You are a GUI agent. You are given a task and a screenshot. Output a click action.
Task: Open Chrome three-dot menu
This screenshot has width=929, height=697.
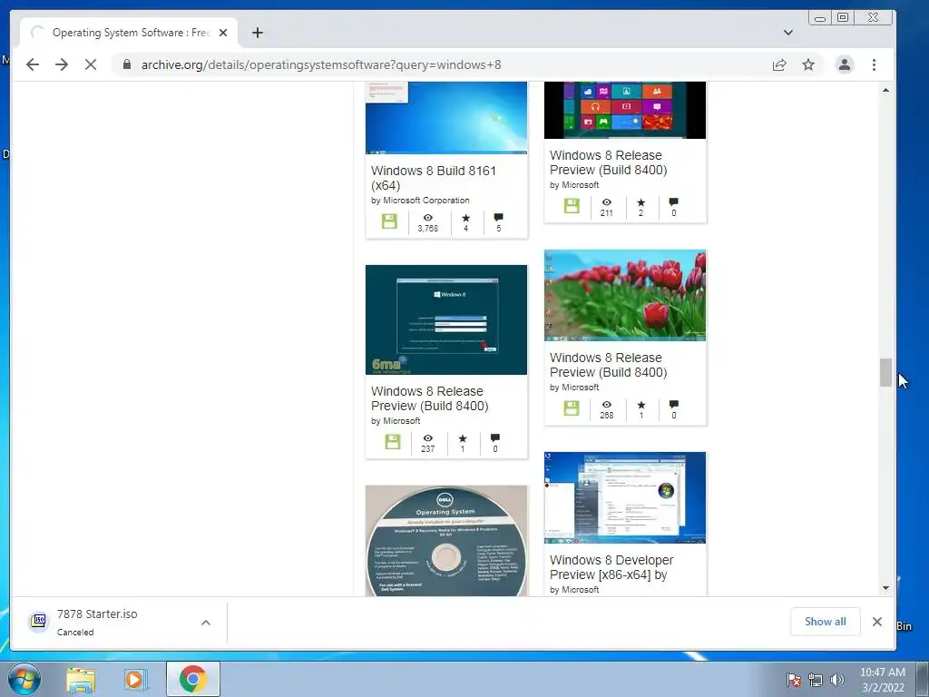(x=874, y=64)
